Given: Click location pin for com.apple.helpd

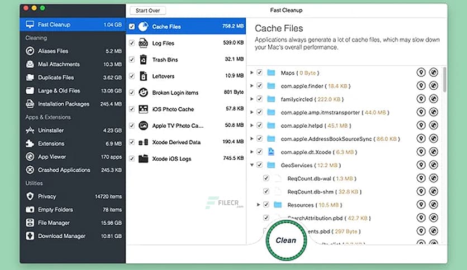Looking at the screenshot, I should [x=421, y=125].
